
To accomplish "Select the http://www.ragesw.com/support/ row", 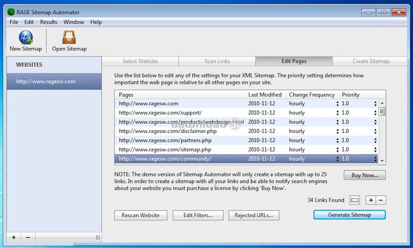I will tap(247, 113).
